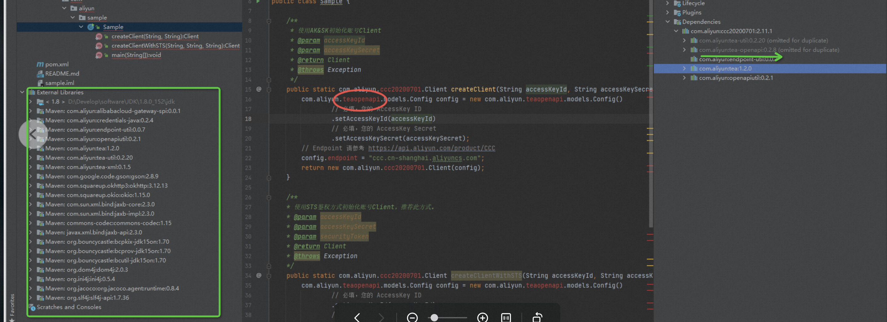Viewport: 887px width, 322px height.
Task: Collapse the aliyun package folder
Action: 64,8
